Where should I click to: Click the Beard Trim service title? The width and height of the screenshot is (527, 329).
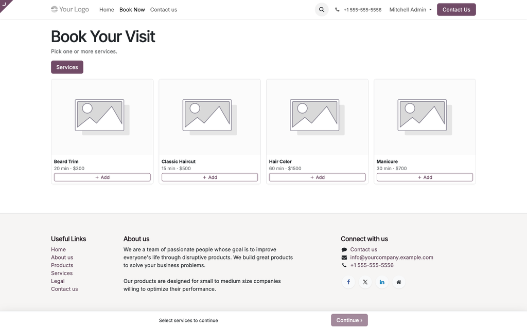[x=66, y=161]
